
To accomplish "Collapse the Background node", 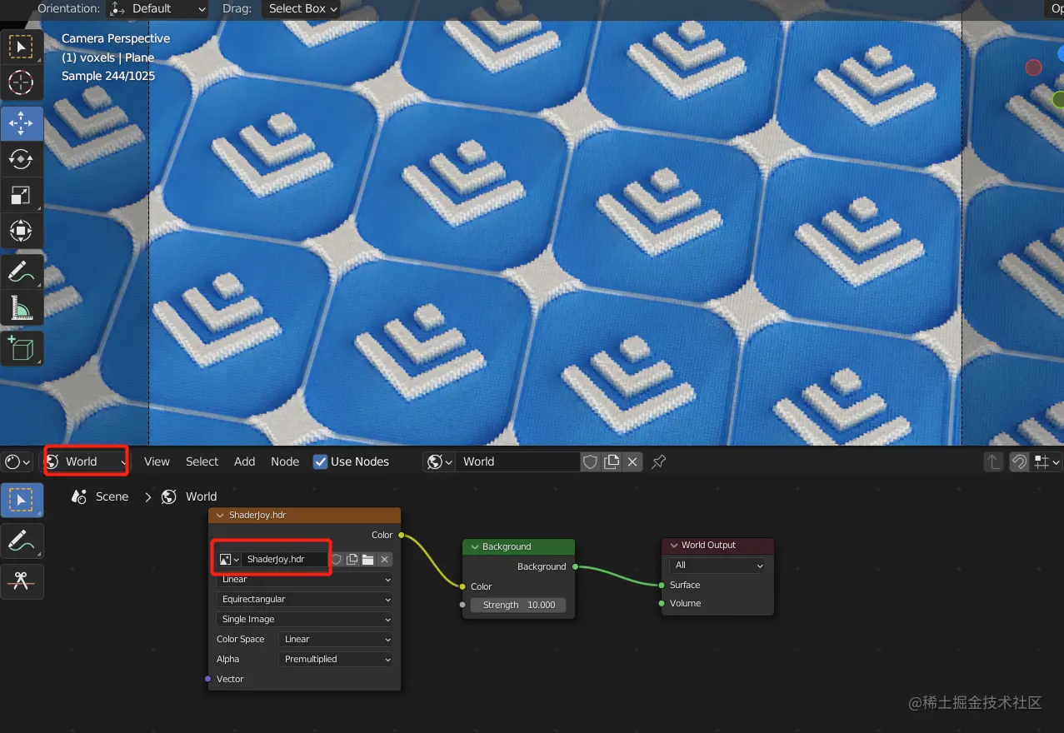I will (474, 546).
